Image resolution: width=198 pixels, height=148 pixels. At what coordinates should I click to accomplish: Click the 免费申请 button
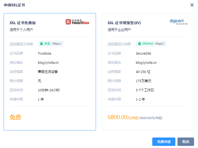pyautogui.click(x=164, y=141)
